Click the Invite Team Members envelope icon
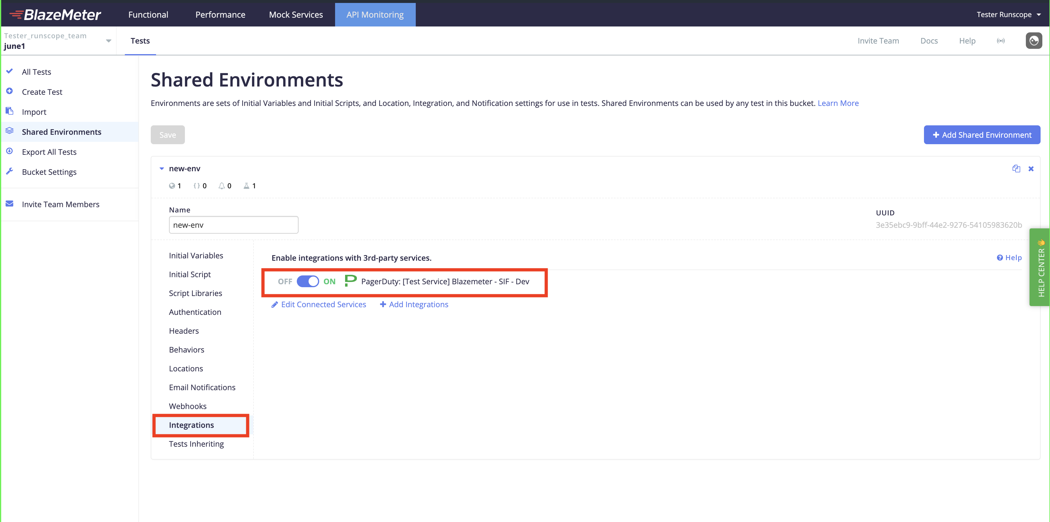This screenshot has height=522, width=1050. pyautogui.click(x=10, y=204)
